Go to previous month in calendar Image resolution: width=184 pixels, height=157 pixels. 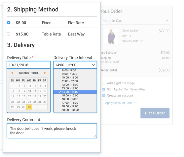click(x=12, y=73)
